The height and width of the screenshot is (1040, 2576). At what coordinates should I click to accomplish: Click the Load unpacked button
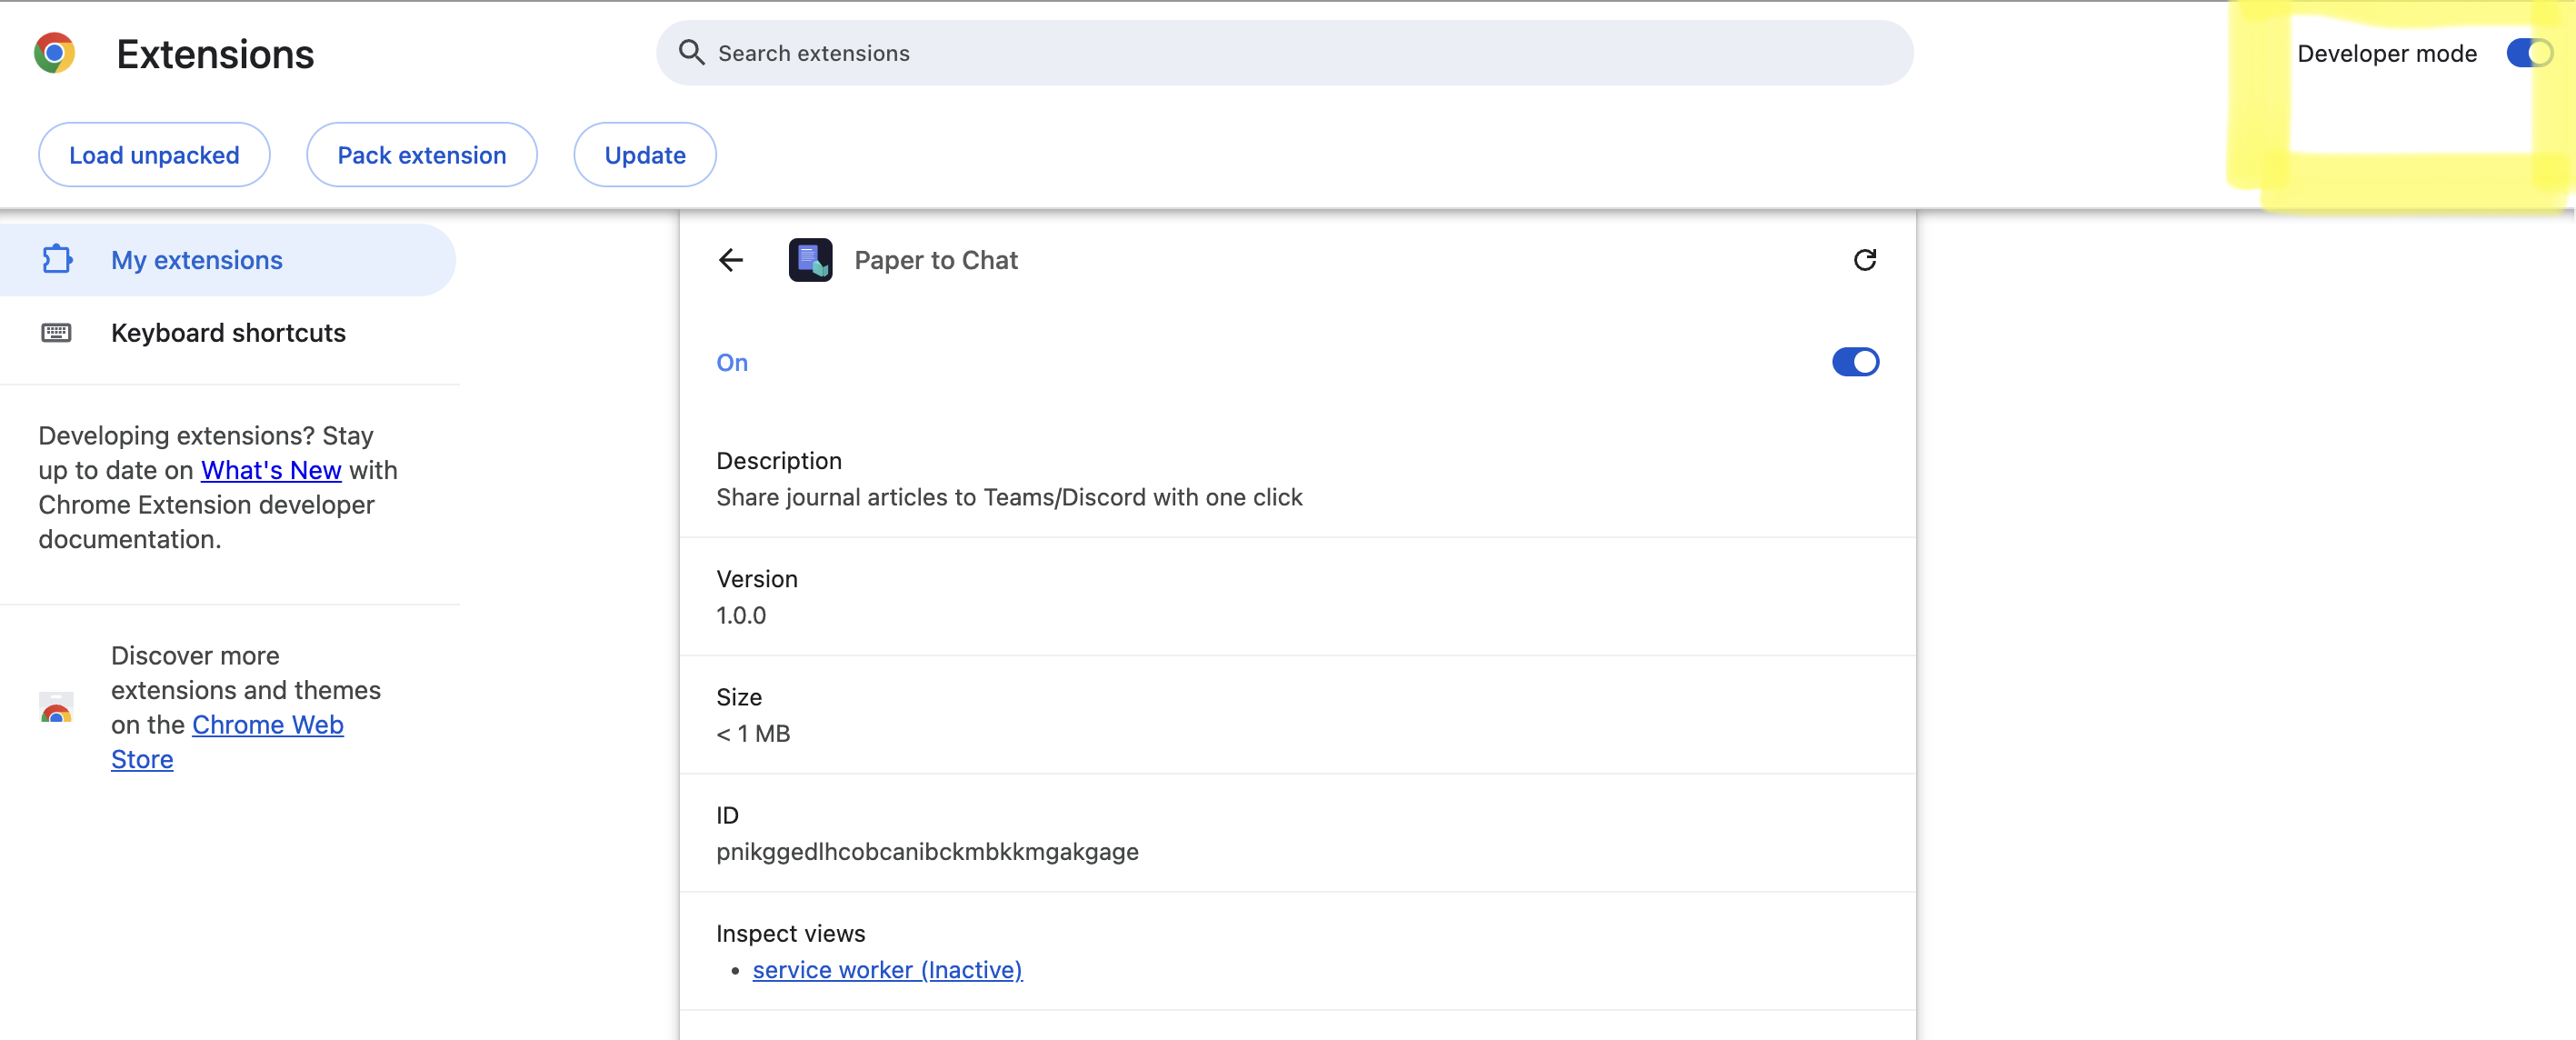pos(154,155)
